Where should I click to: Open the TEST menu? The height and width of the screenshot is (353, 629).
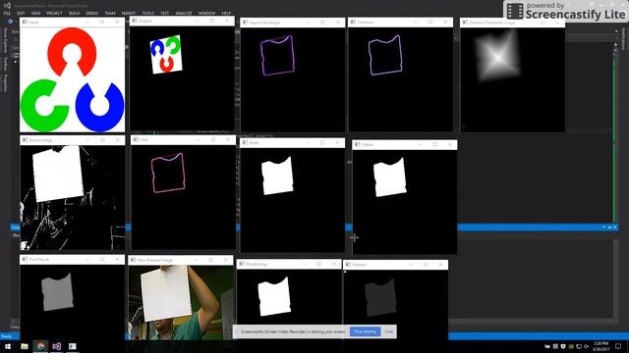coord(165,13)
